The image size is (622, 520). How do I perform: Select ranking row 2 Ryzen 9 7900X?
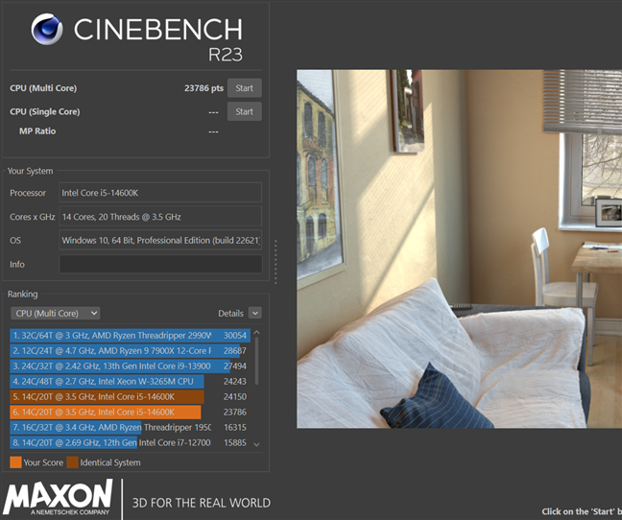[131, 351]
